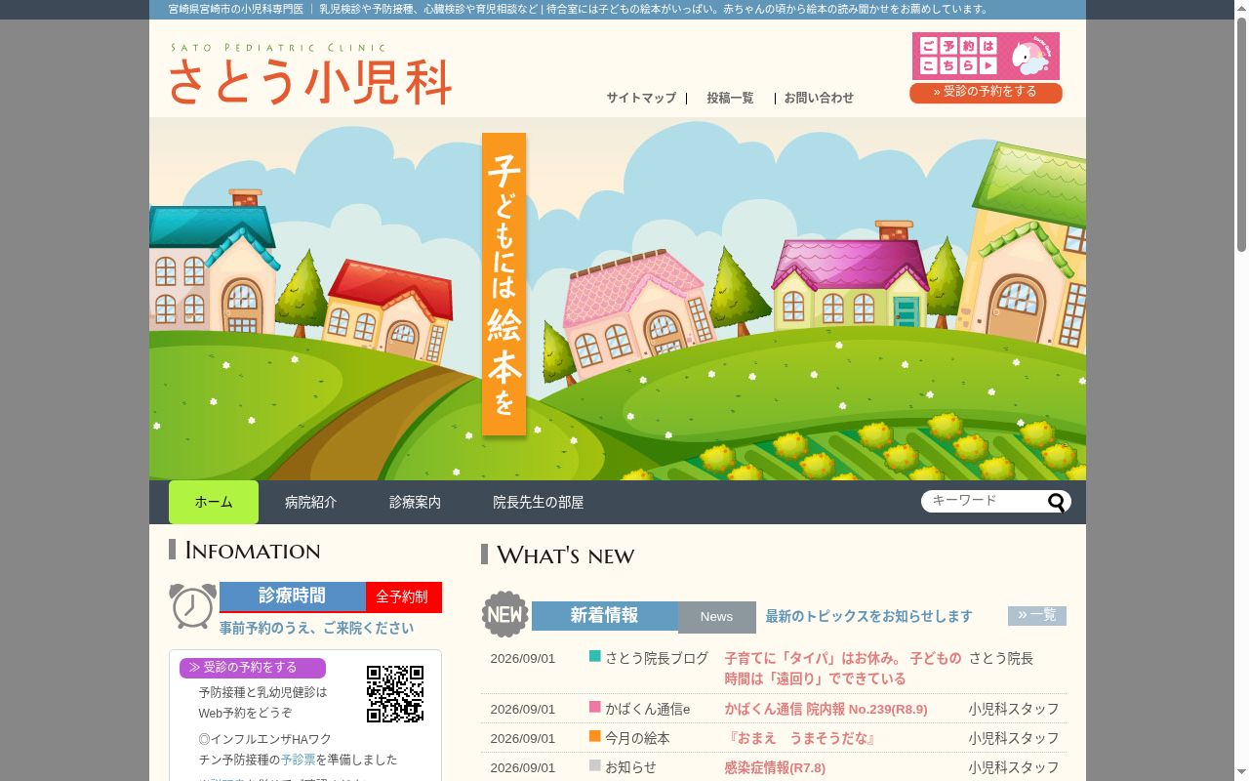Click the 事前予約のうえ、ご来院ください text
1249x781 pixels.
(x=316, y=628)
